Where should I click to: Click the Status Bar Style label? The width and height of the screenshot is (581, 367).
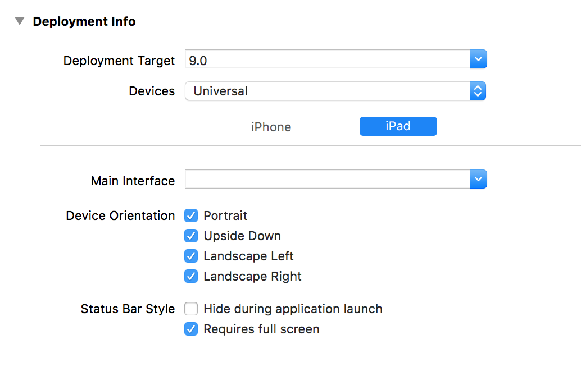click(128, 309)
